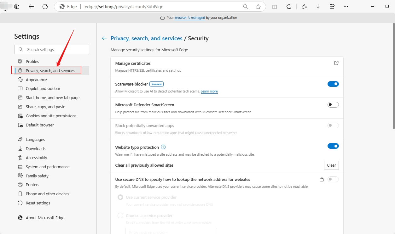
Task: Click the managed lock icon beside secure DNS
Action: 322,180
